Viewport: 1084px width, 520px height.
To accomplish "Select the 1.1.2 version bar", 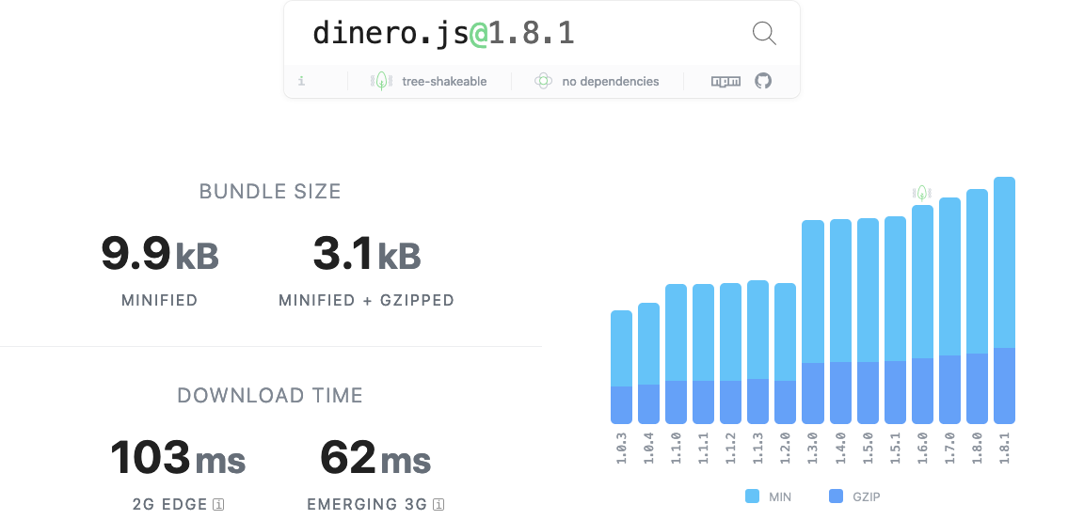I will (731, 354).
